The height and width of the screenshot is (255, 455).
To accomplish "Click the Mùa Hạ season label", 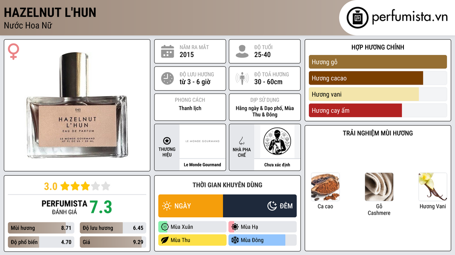I will (249, 227).
